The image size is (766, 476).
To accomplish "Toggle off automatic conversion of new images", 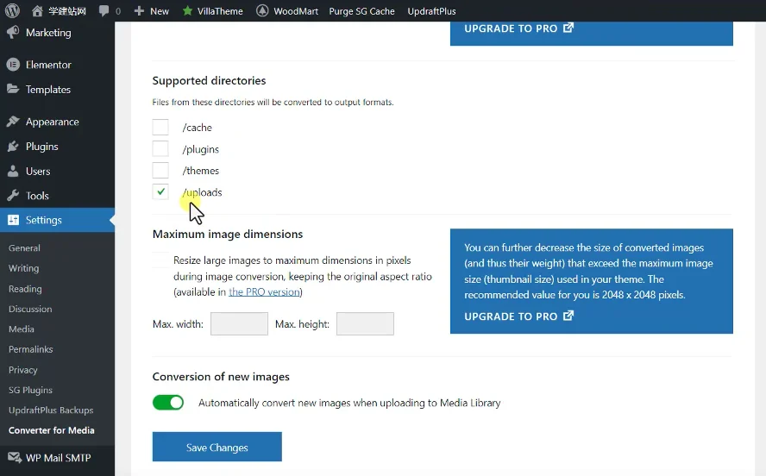I will (168, 403).
